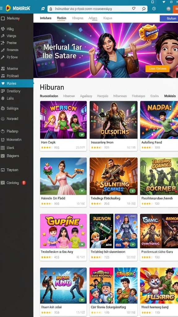Screen dimensions: 178x317
Task: Click the icon beside Rnamas in the sidebar
Action: (x=2, y=50)
